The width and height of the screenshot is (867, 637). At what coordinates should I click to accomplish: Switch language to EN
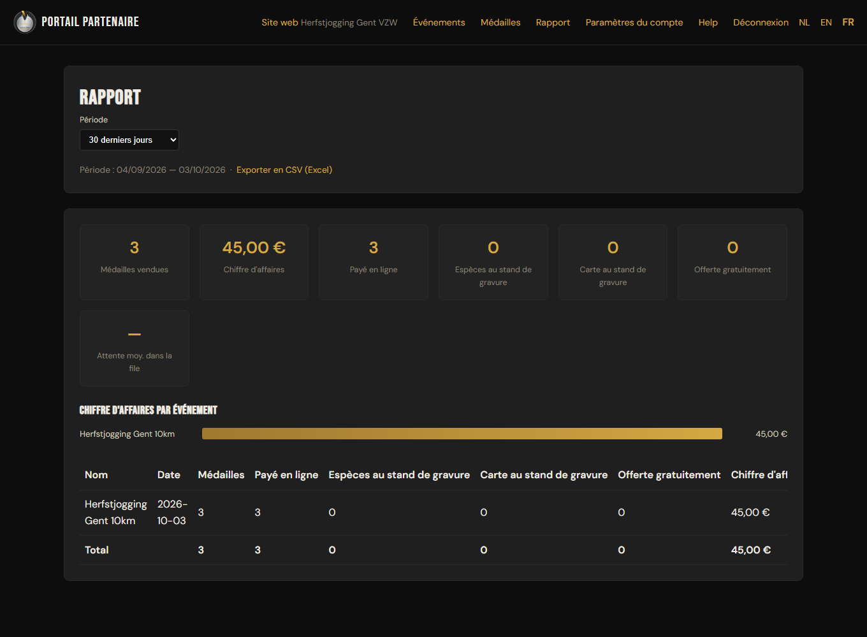pyautogui.click(x=826, y=22)
